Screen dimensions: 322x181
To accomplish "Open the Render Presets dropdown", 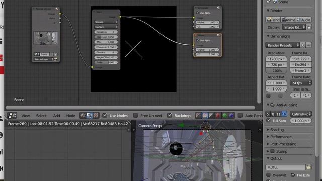I will coord(283,45).
